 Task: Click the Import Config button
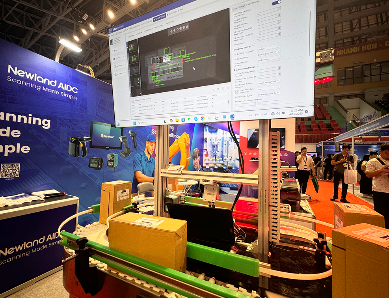click(x=131, y=35)
